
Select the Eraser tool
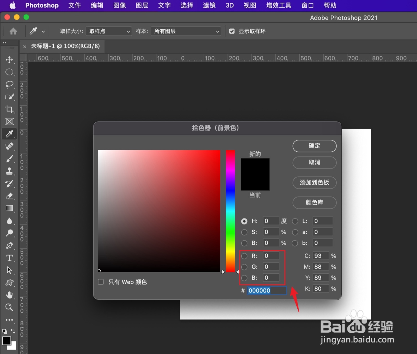click(x=9, y=196)
